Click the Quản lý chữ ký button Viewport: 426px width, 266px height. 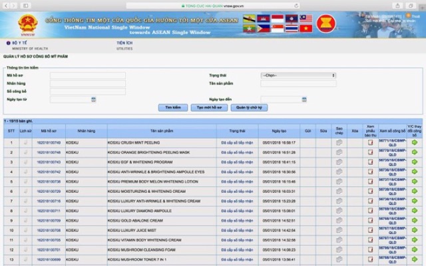[x=249, y=108]
